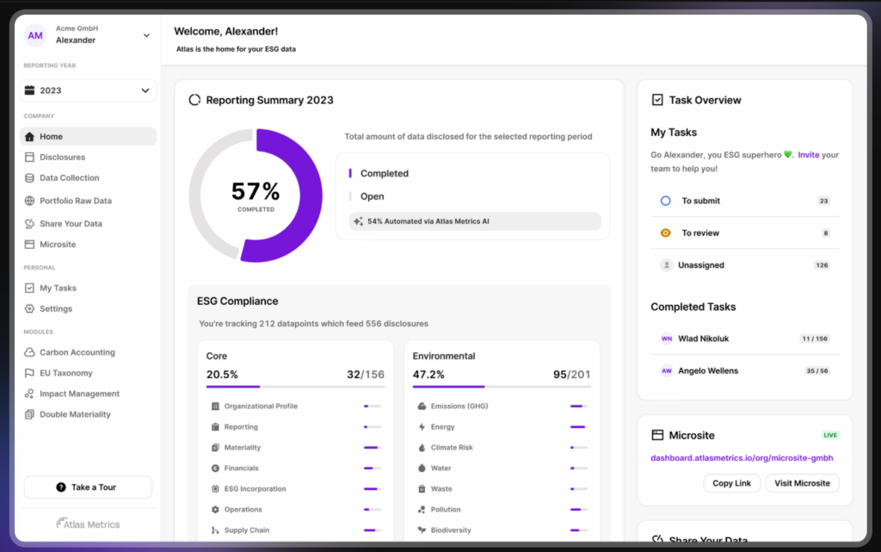This screenshot has width=881, height=552.
Task: Click the sparkle AI icon
Action: 358,221
